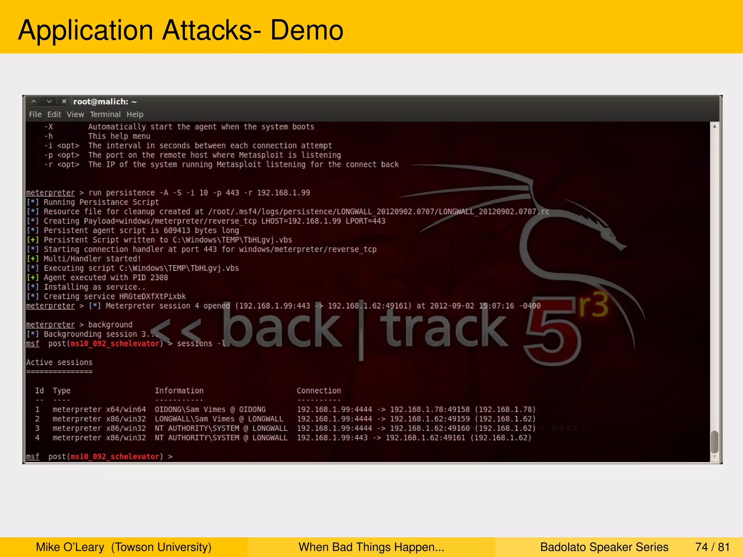Click 'This help menu' option line

[x=97, y=136]
